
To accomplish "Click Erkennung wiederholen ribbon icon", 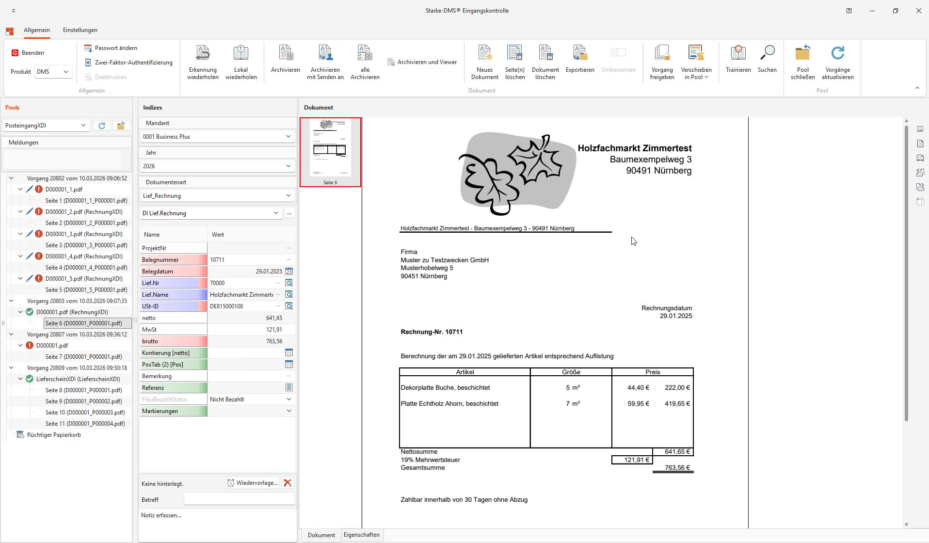I will (x=203, y=53).
